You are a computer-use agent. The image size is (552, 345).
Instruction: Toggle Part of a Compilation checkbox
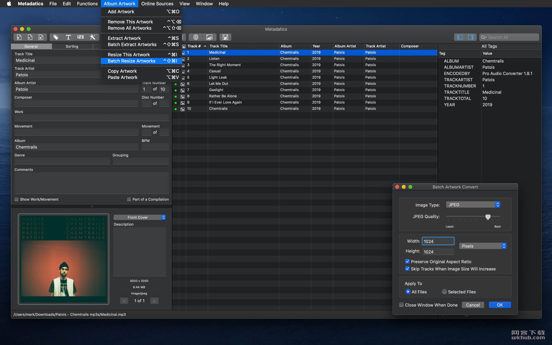[129, 199]
